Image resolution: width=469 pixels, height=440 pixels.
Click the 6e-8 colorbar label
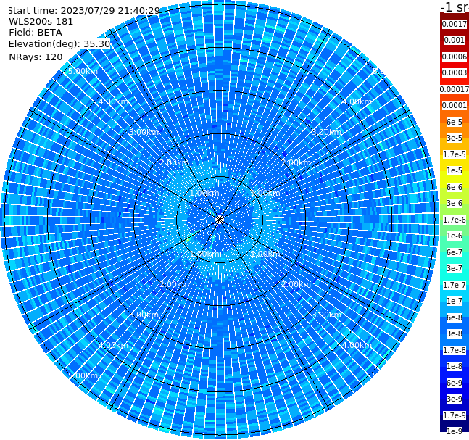pos(455,317)
